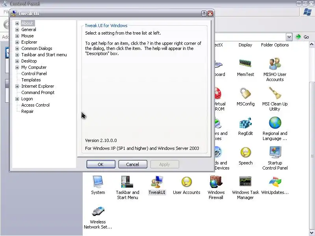
Task: Expand the Mouse tree node
Action: (x=17, y=36)
